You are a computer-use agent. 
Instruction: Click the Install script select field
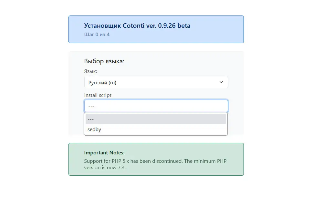coord(156,106)
